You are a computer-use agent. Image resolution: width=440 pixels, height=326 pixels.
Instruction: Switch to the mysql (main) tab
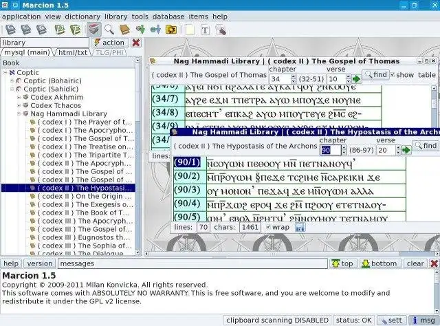(x=27, y=52)
